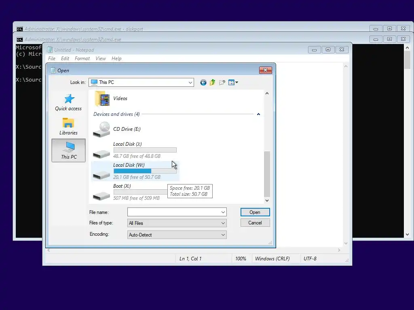Click the file list scrollbar thumb
The width and height of the screenshot is (414, 310).
click(x=267, y=174)
